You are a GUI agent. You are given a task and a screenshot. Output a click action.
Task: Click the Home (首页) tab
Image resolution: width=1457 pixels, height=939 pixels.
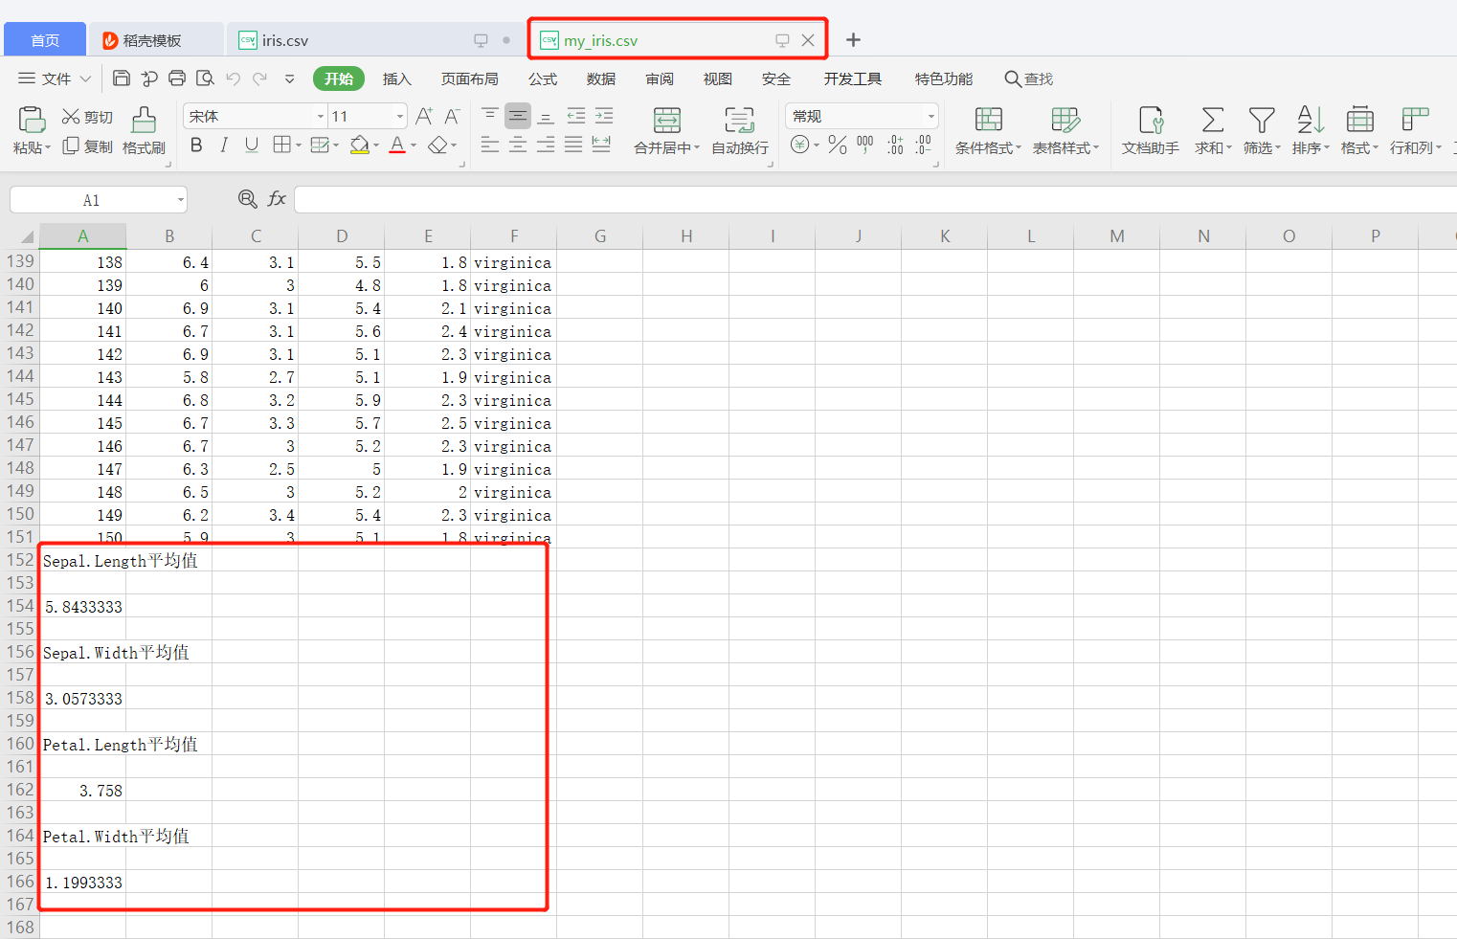(45, 40)
